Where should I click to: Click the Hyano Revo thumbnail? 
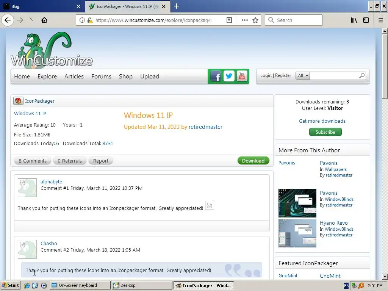click(297, 233)
